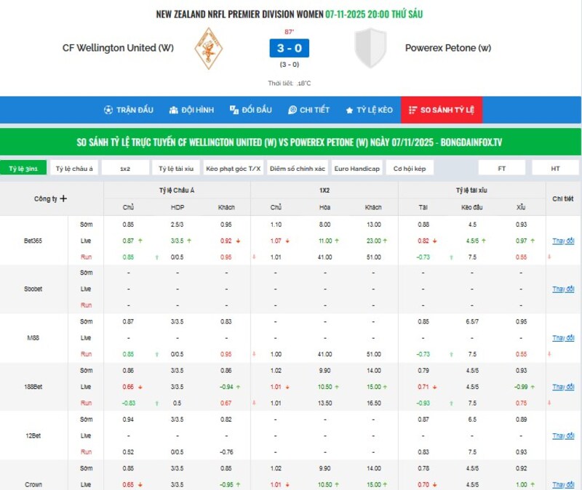This screenshot has height=490, width=582.
Task: Switch to the Tỷ lệ 3in1 view
Action: click(x=23, y=168)
